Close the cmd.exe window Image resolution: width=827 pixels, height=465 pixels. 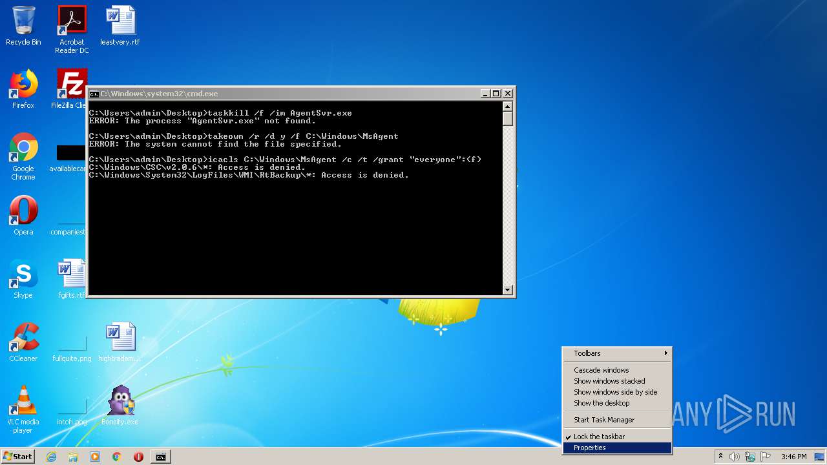tap(507, 94)
